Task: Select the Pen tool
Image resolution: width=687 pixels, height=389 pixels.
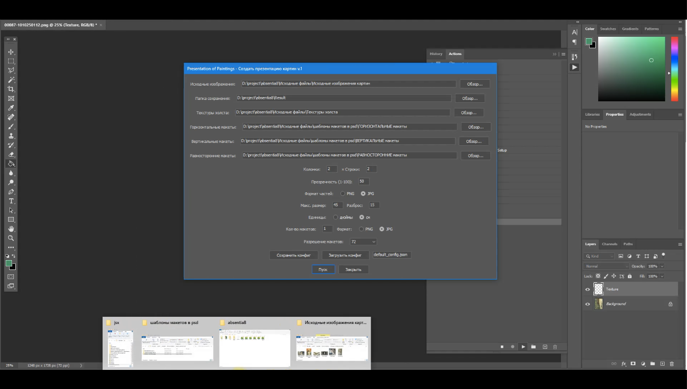Action: tap(11, 192)
